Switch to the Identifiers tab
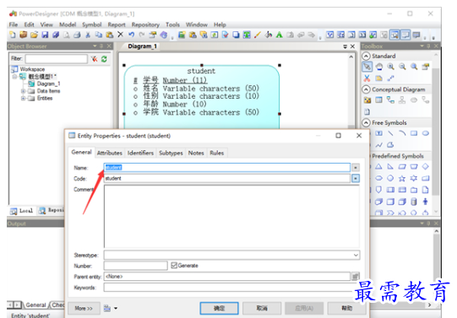This screenshot has width=457, height=318. tap(140, 153)
